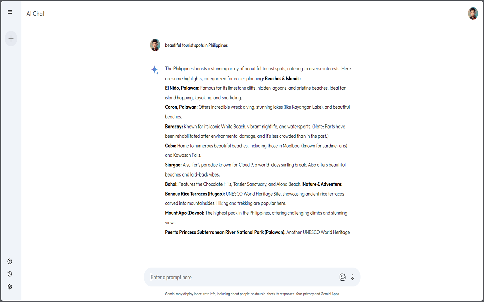Start a new chat with plus button

[x=11, y=39]
